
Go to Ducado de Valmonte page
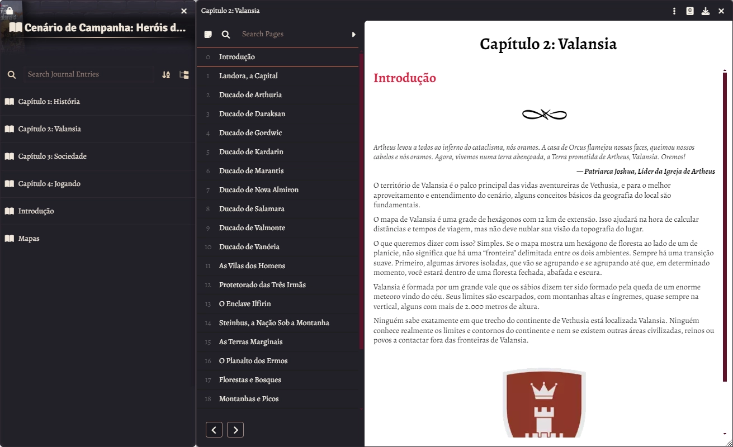point(277,228)
